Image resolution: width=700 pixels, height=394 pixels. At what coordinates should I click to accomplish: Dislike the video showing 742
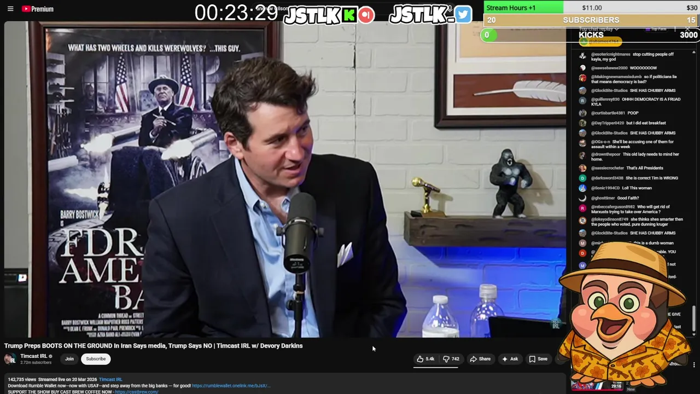451,359
